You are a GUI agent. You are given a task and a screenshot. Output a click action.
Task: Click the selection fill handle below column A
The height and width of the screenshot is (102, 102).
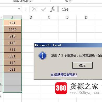coord(21,92)
